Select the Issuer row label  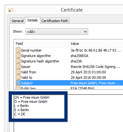[26, 67]
